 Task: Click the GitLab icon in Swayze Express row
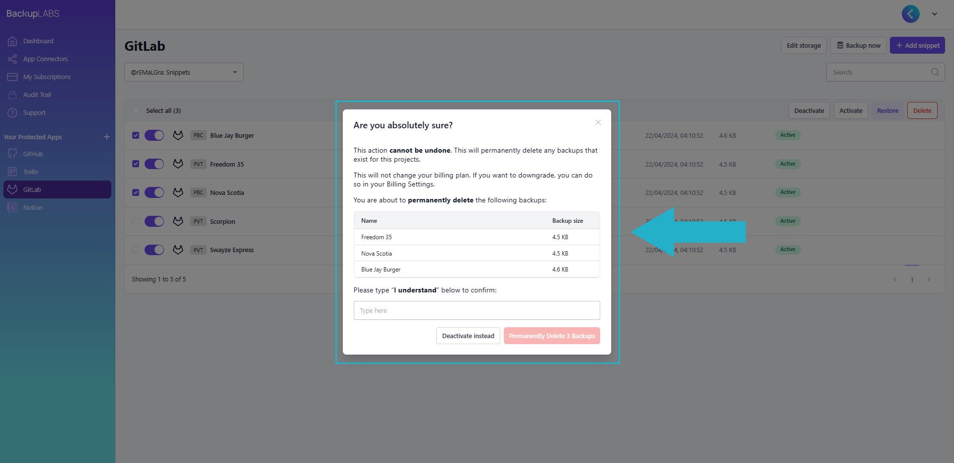tap(178, 250)
